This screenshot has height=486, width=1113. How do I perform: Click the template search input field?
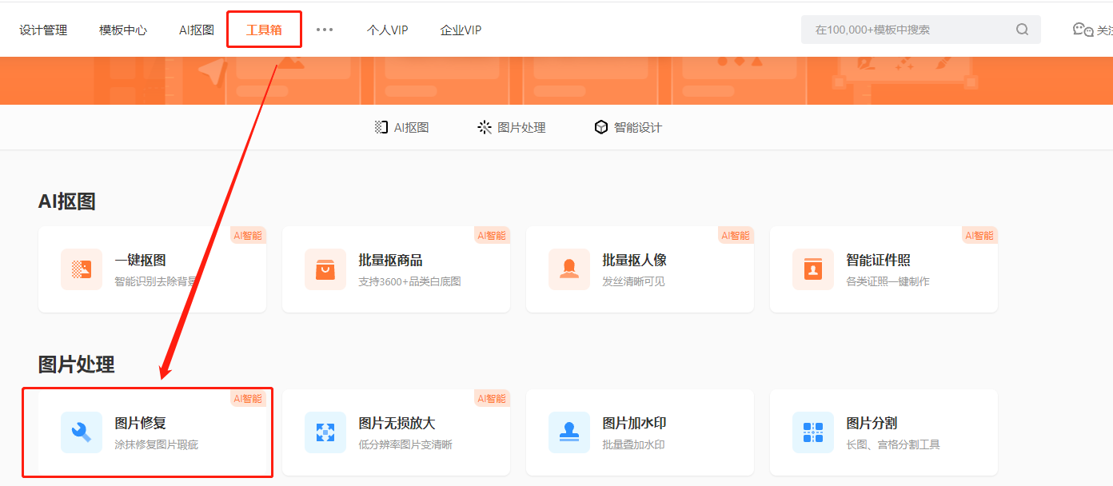pos(908,30)
